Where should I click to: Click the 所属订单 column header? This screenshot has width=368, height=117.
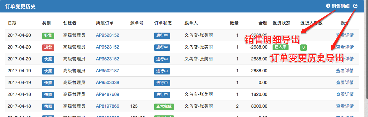click(x=105, y=23)
